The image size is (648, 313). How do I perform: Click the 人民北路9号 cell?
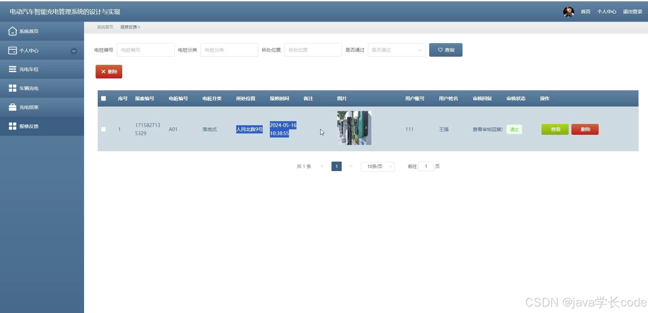[249, 129]
